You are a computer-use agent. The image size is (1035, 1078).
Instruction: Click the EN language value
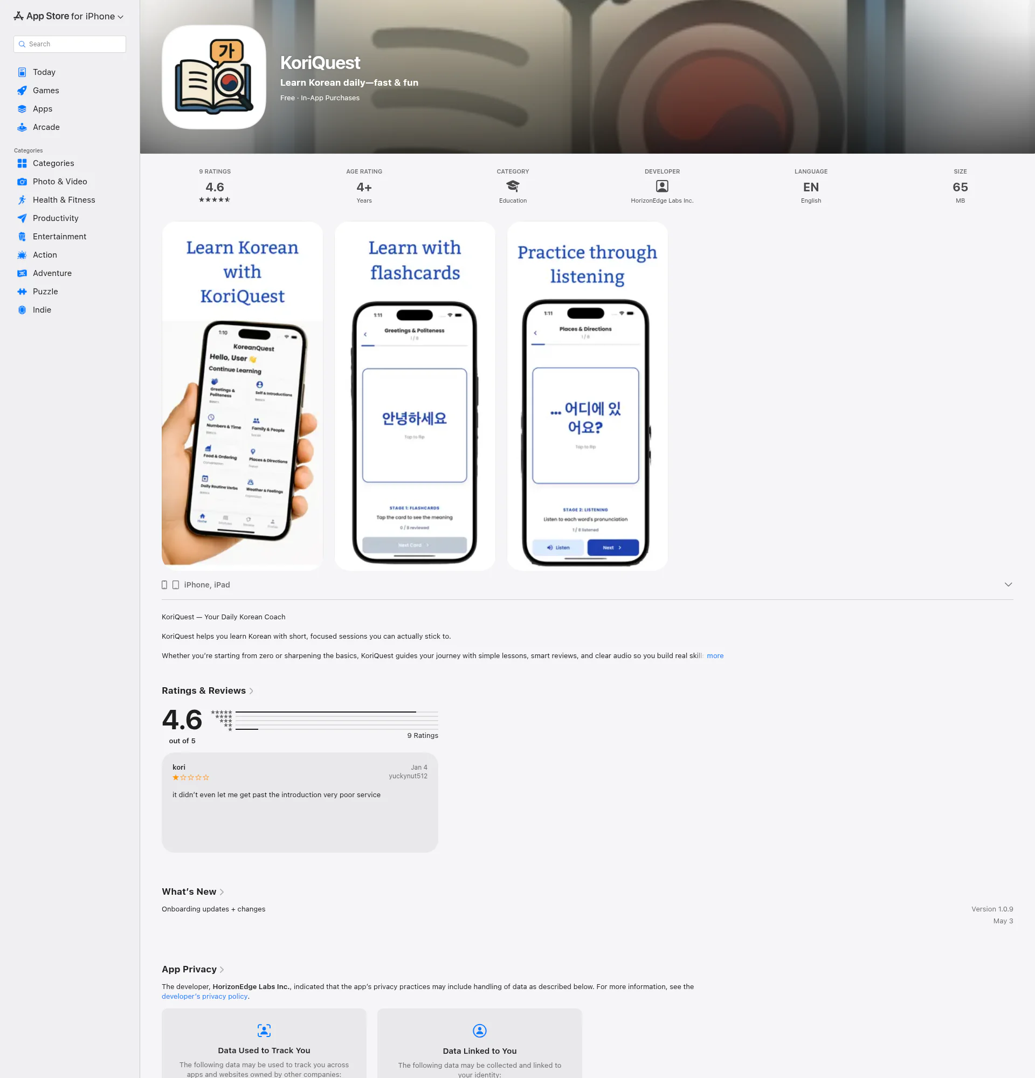pyautogui.click(x=811, y=187)
